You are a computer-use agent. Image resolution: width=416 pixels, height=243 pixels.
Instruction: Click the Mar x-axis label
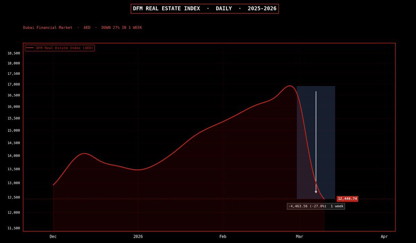click(x=300, y=237)
